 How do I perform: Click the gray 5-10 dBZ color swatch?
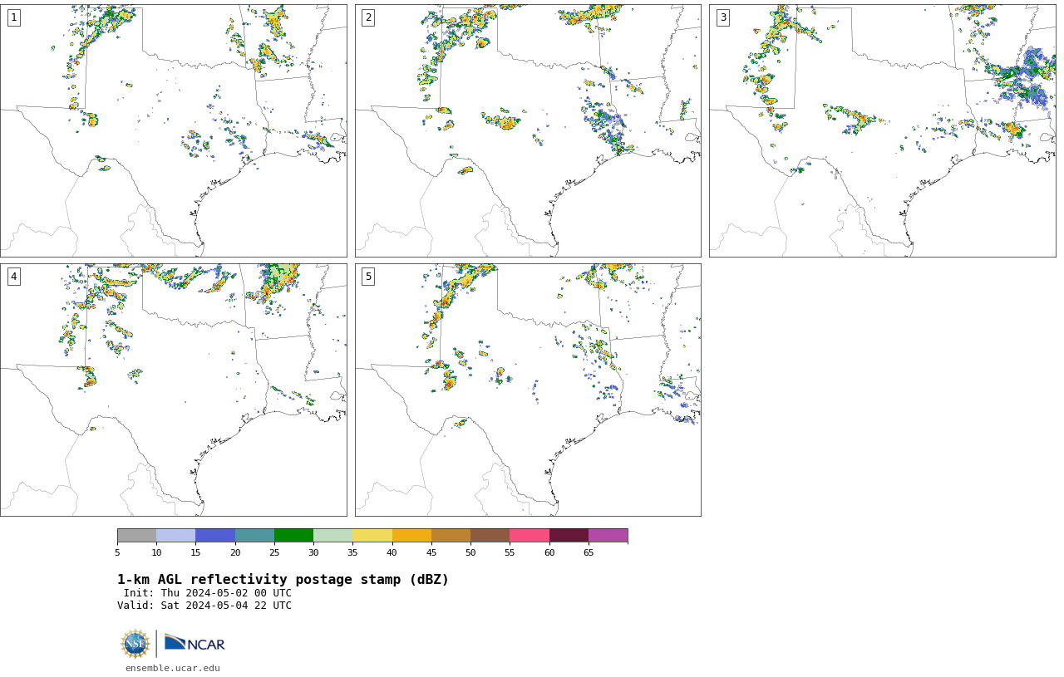136,535
